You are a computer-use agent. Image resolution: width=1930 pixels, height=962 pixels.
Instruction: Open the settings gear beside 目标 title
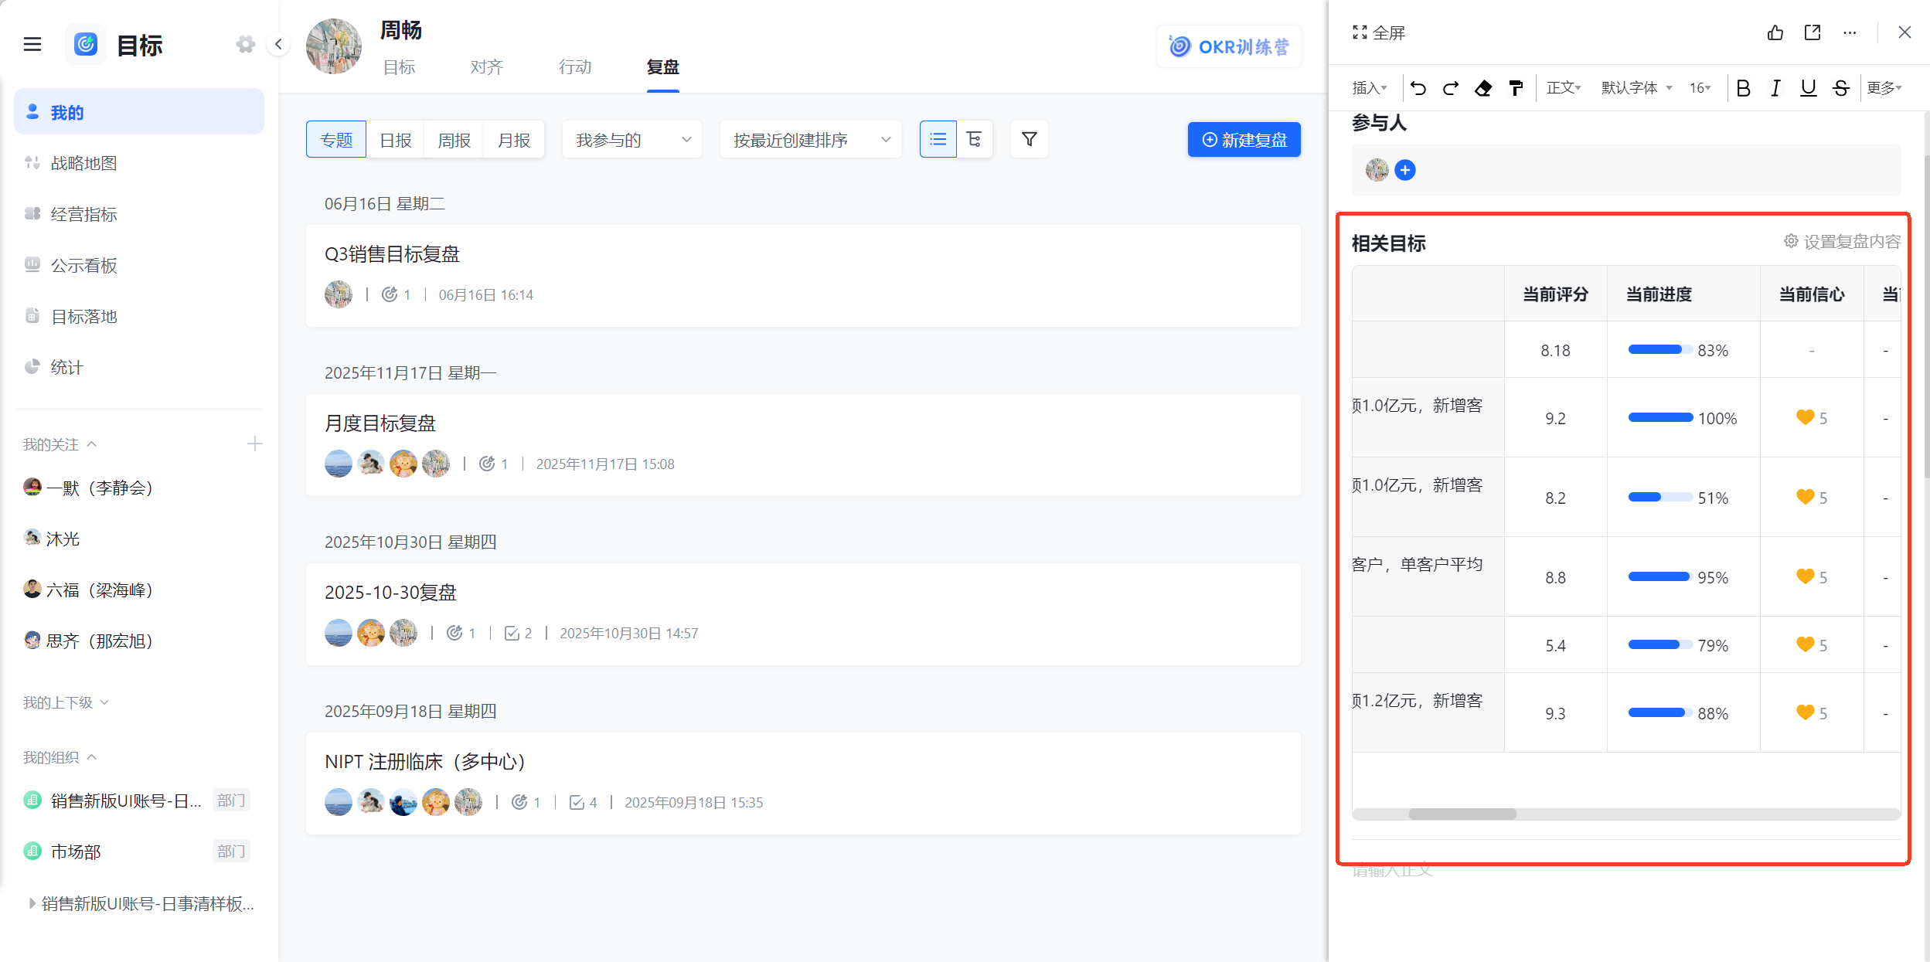246,45
